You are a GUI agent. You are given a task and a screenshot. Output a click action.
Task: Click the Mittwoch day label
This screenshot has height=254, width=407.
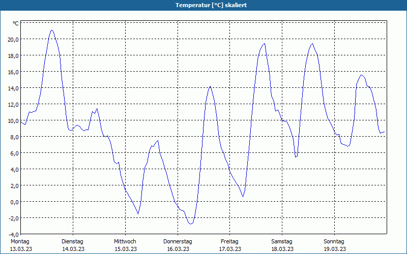pyautogui.click(x=125, y=242)
